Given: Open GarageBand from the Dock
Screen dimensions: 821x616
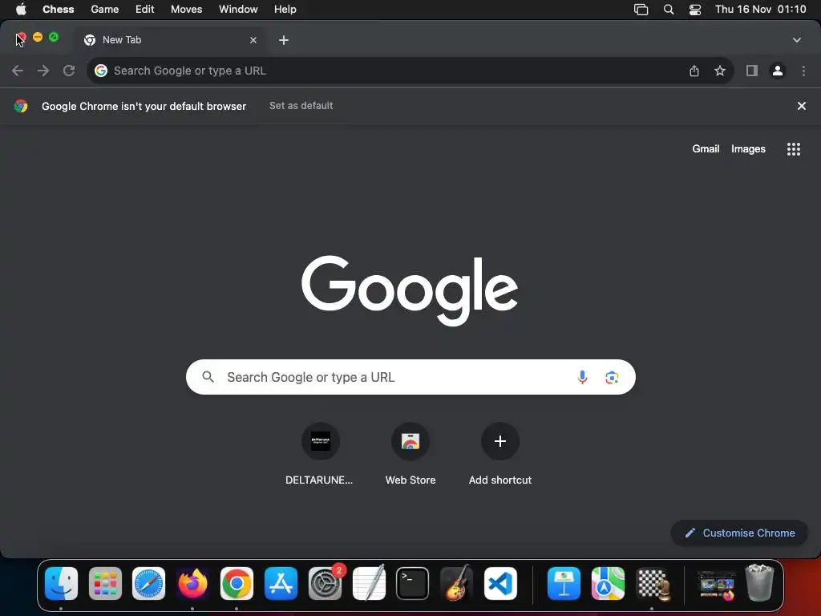Looking at the screenshot, I should click(456, 584).
